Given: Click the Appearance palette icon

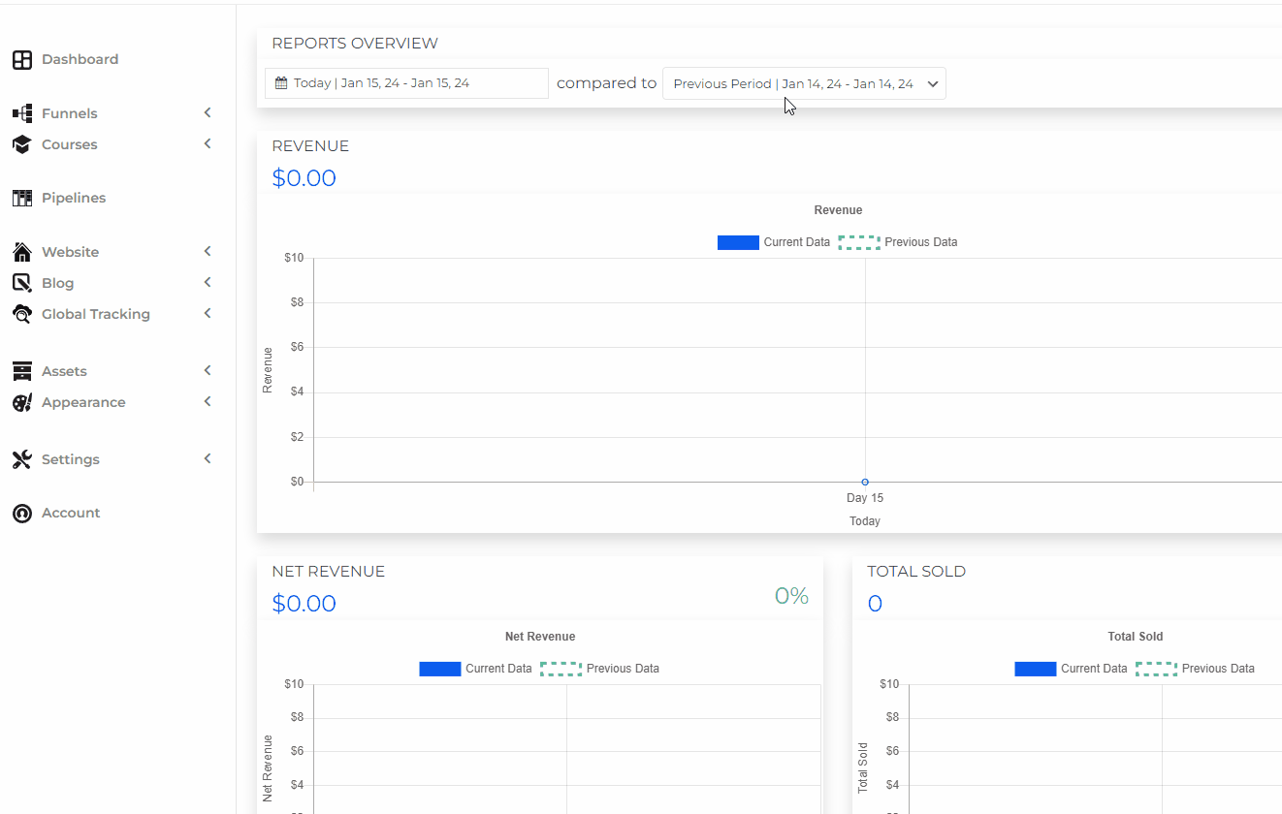Looking at the screenshot, I should [x=22, y=402].
